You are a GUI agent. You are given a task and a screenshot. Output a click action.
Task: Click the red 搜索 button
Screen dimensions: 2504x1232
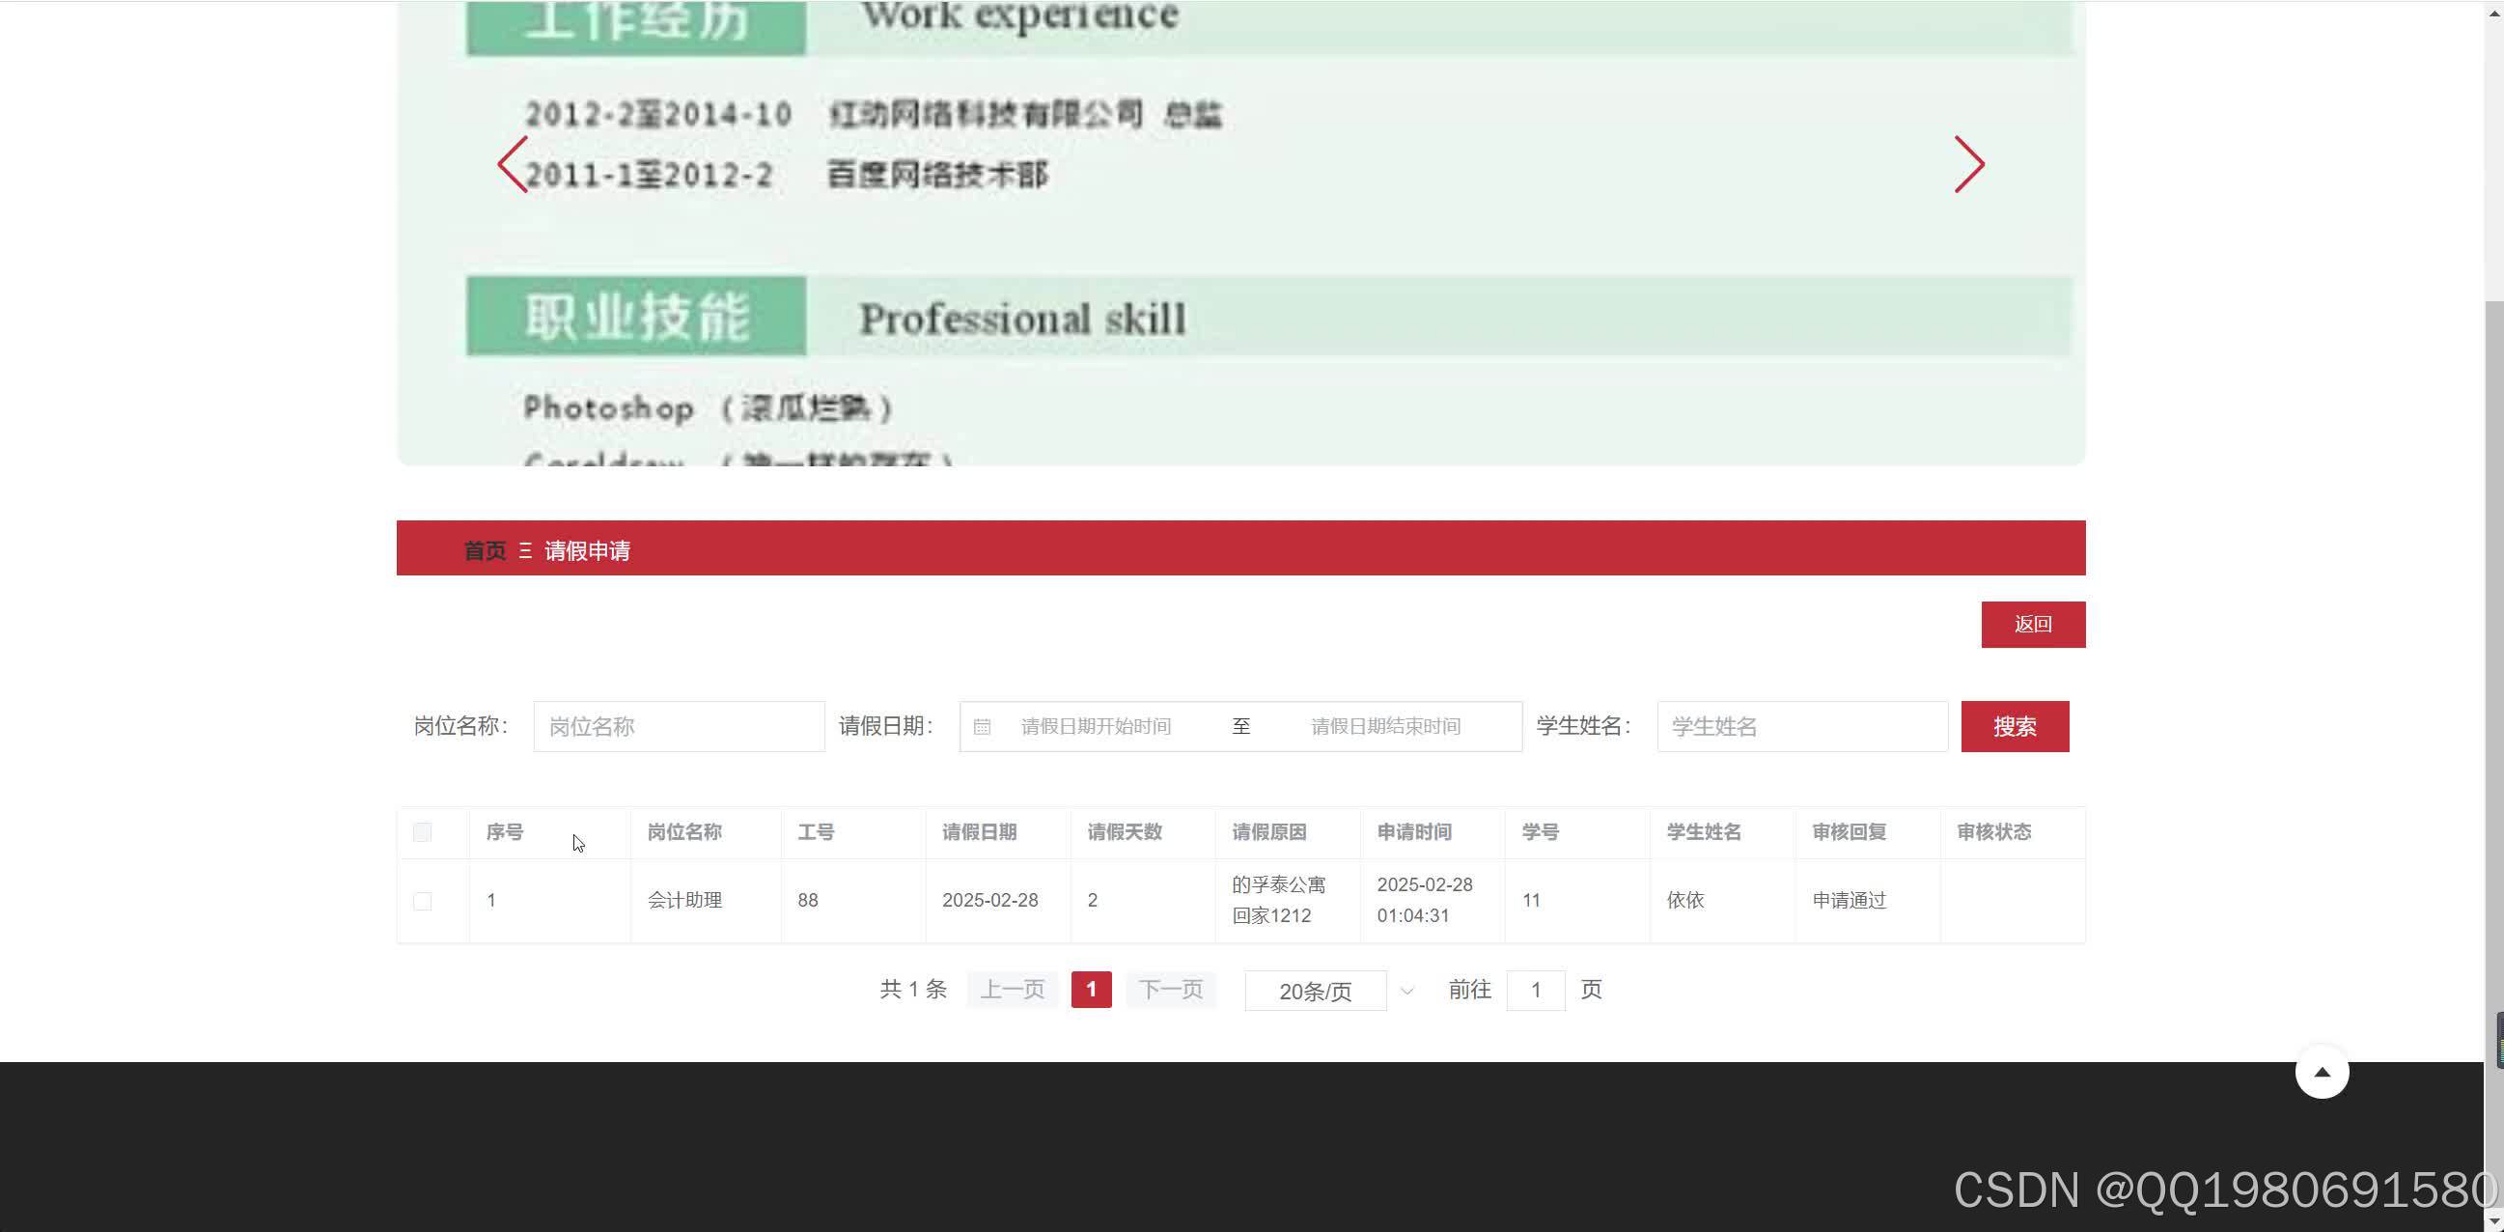point(2014,726)
